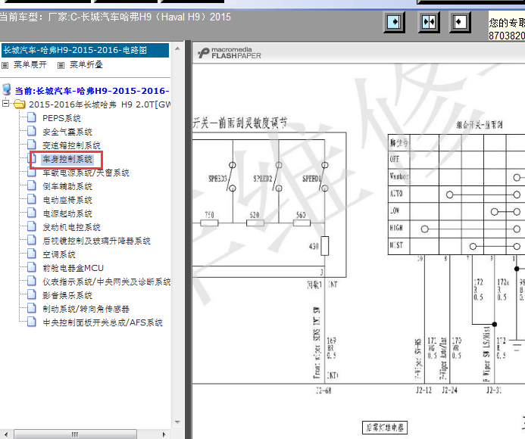The height and width of the screenshot is (439, 525).
Task: Click tree panel horizontal scroll-left arrow
Action: tap(6, 434)
